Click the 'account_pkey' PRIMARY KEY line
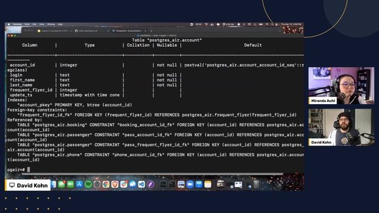This screenshot has height=213, width=379. coord(75,105)
